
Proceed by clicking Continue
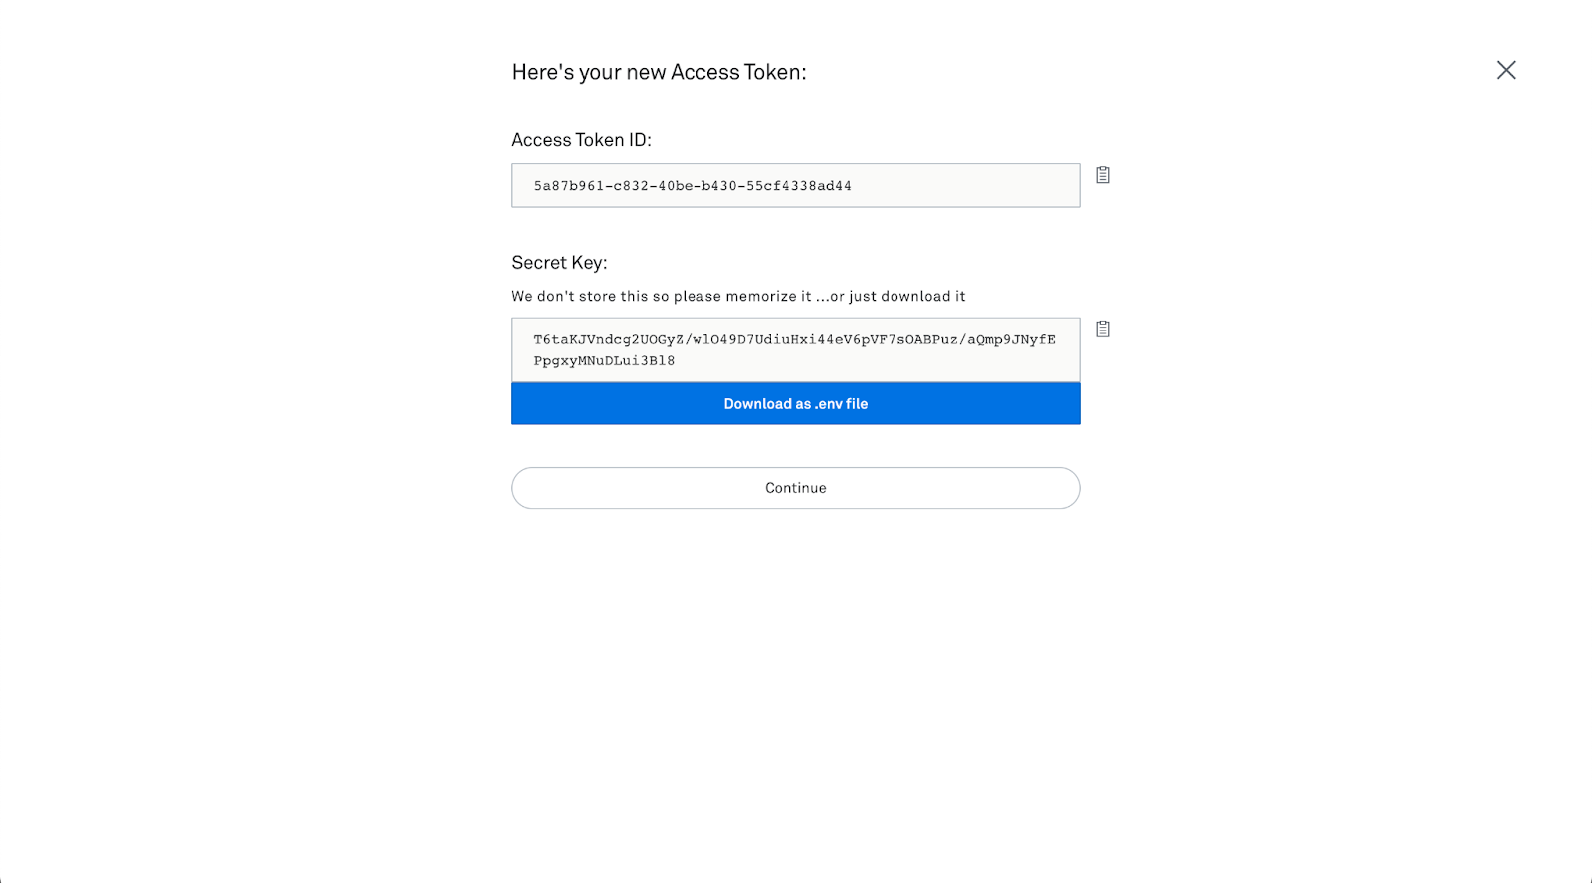(795, 488)
